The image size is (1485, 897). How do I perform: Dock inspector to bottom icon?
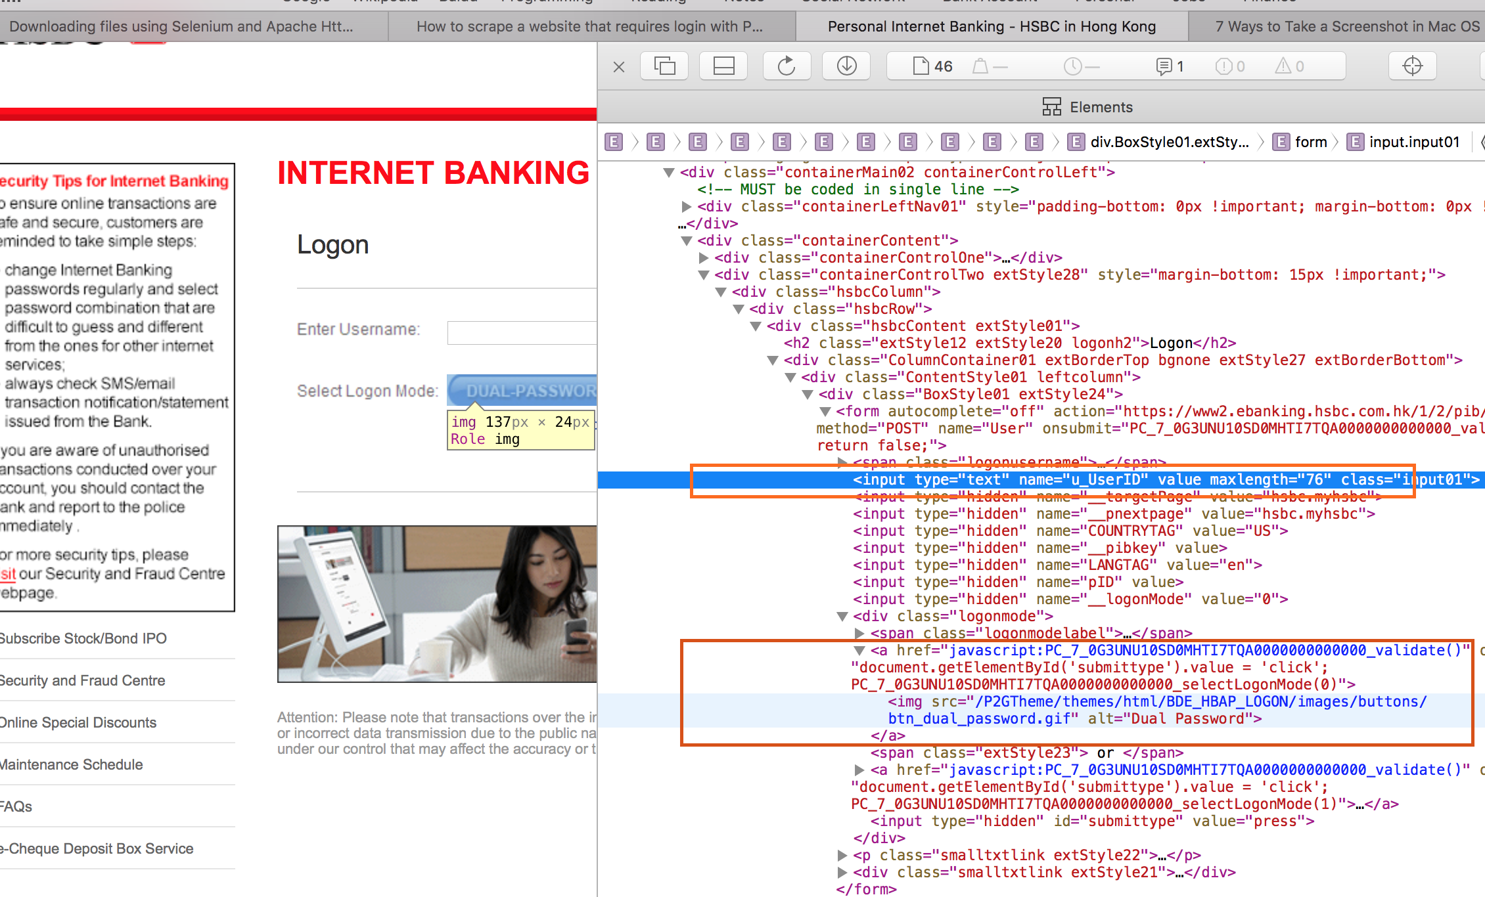pyautogui.click(x=723, y=66)
